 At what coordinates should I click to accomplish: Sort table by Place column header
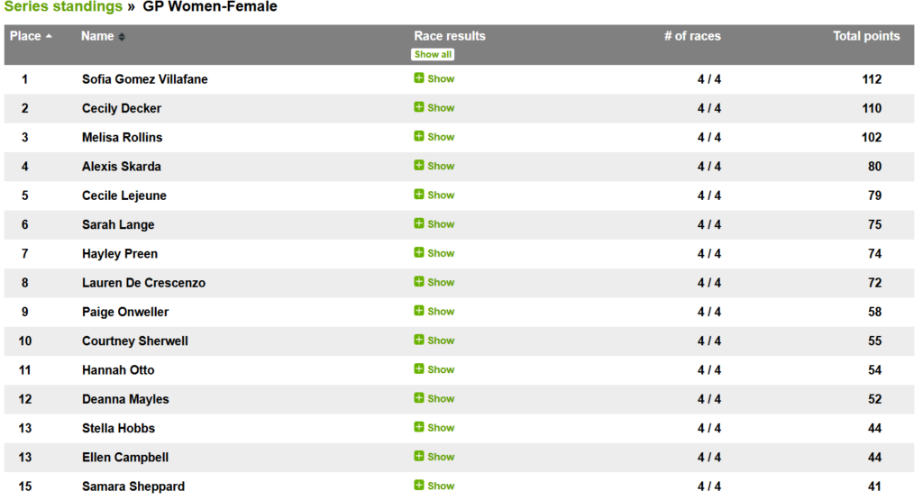tap(30, 36)
